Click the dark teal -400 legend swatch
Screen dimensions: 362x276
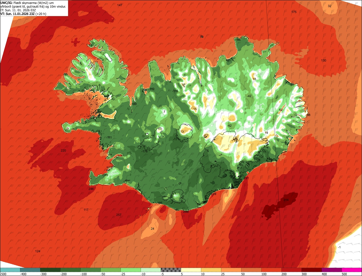30,270
